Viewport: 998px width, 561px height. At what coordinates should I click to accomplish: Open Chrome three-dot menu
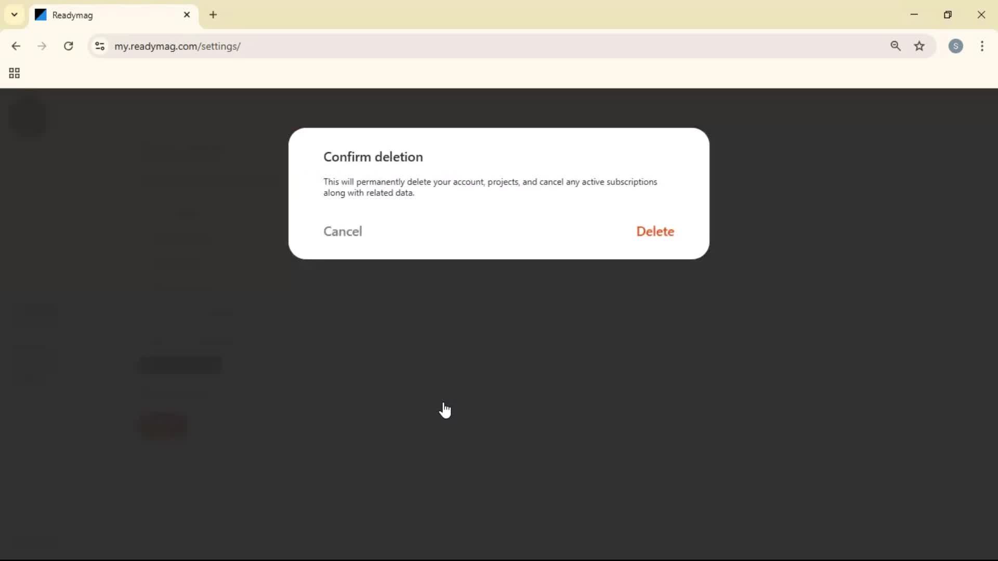click(982, 46)
